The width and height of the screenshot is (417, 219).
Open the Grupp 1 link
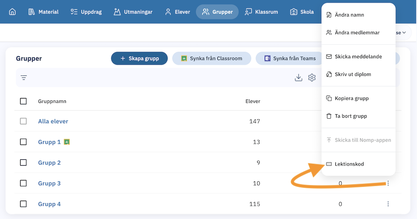50,142
